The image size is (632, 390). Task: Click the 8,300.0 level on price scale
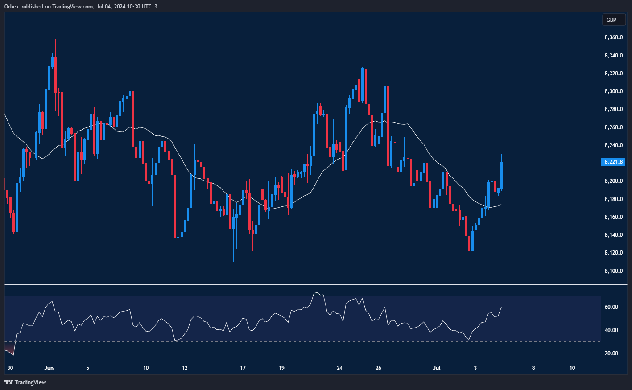pyautogui.click(x=613, y=91)
